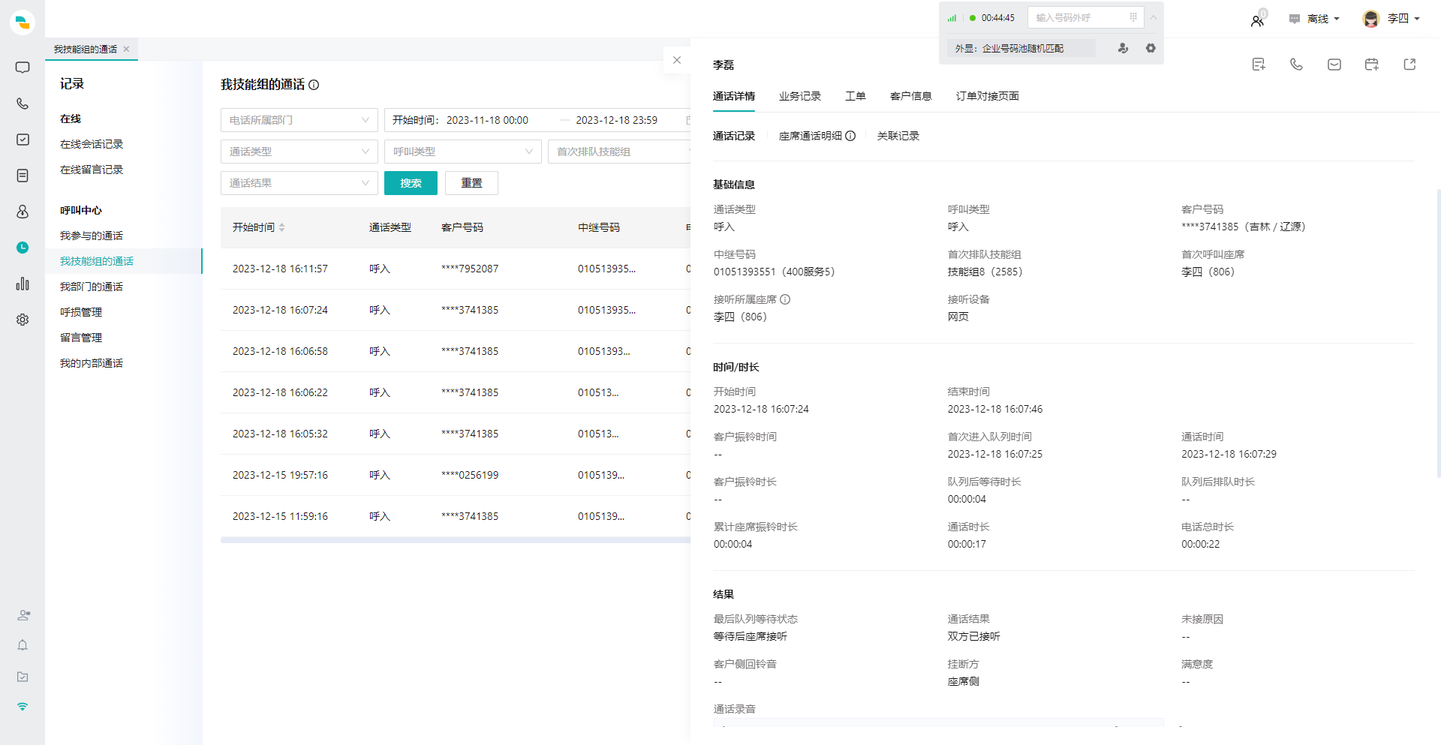Open the settings gear sidebar icon
This screenshot has width=1441, height=745.
point(23,320)
